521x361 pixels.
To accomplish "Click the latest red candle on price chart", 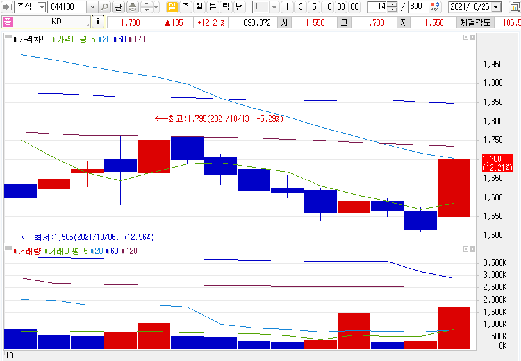I will tap(454, 188).
